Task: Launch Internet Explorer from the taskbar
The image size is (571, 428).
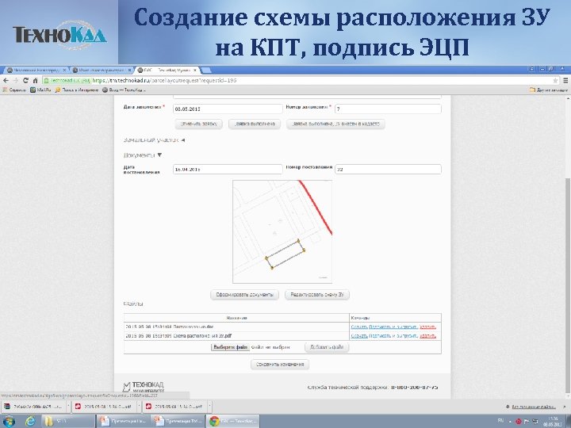Action: pyautogui.click(x=31, y=422)
